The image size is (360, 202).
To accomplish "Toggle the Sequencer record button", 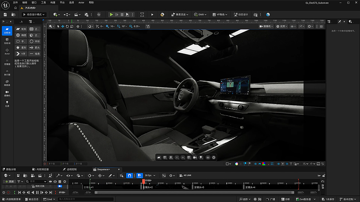I will click(x=8, y=192).
